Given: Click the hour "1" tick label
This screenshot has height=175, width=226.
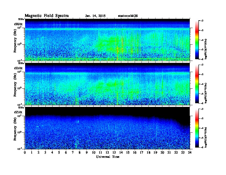Looking at the screenshot, I should point(32,152).
